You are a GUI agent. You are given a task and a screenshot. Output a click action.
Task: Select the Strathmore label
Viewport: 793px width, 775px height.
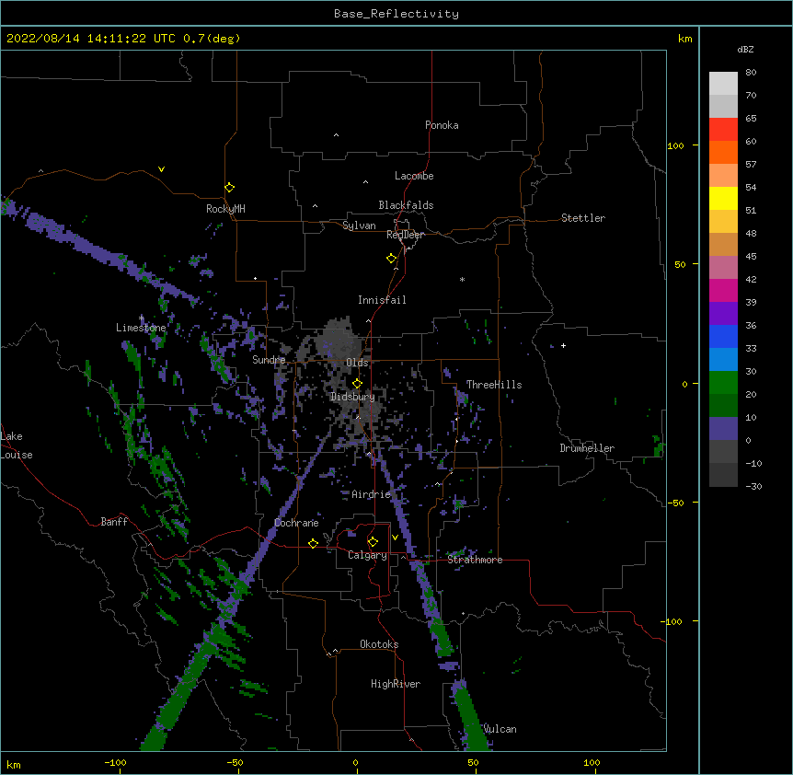(475, 560)
